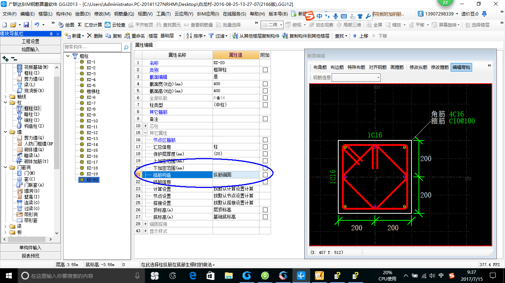Open the 绘图 drawing tool
This screenshot has height=283, width=505.
(67, 25)
